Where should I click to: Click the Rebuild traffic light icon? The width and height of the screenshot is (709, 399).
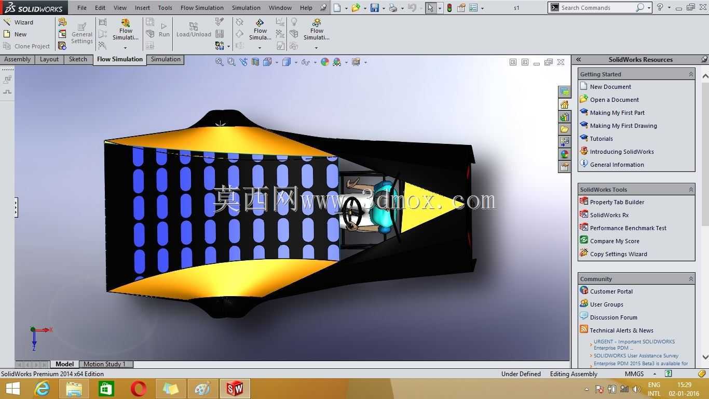449,8
